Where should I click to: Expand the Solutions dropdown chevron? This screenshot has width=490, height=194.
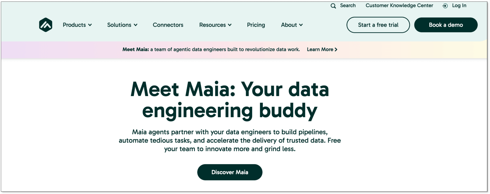click(135, 25)
